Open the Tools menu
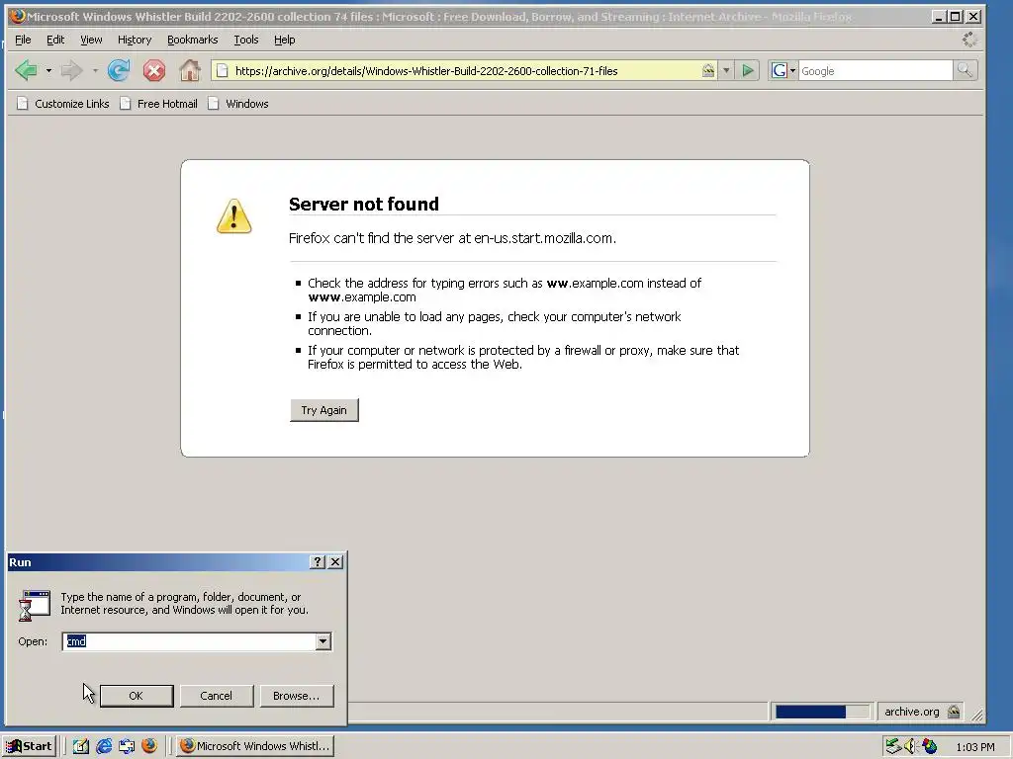Screen dimensions: 1013x759 click(245, 40)
